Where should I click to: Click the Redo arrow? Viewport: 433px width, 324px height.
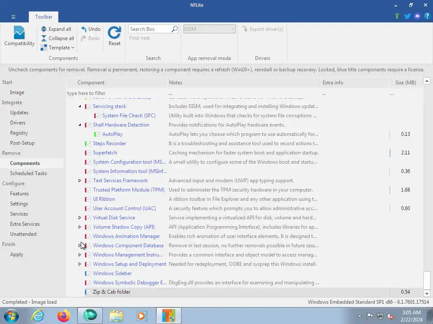[x=83, y=38]
